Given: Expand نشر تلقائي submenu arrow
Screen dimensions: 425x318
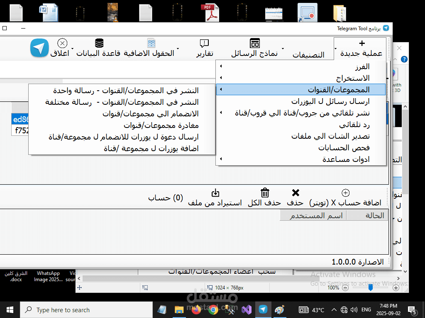Looking at the screenshot, I should tap(221, 113).
